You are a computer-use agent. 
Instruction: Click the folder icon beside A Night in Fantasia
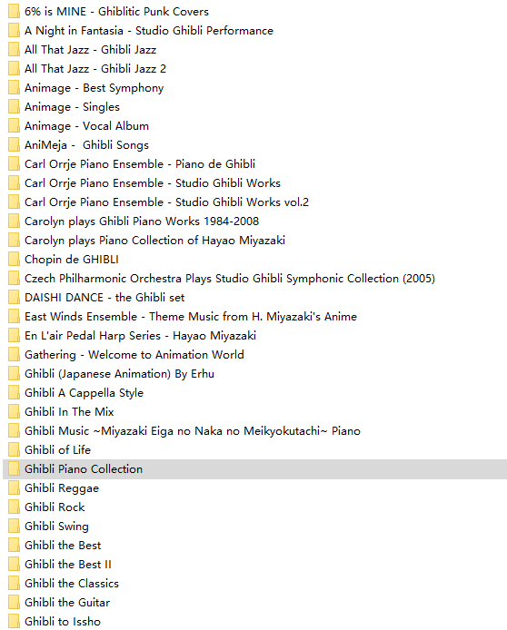tap(14, 30)
